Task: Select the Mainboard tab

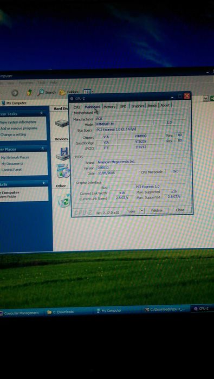Action: click(92, 107)
